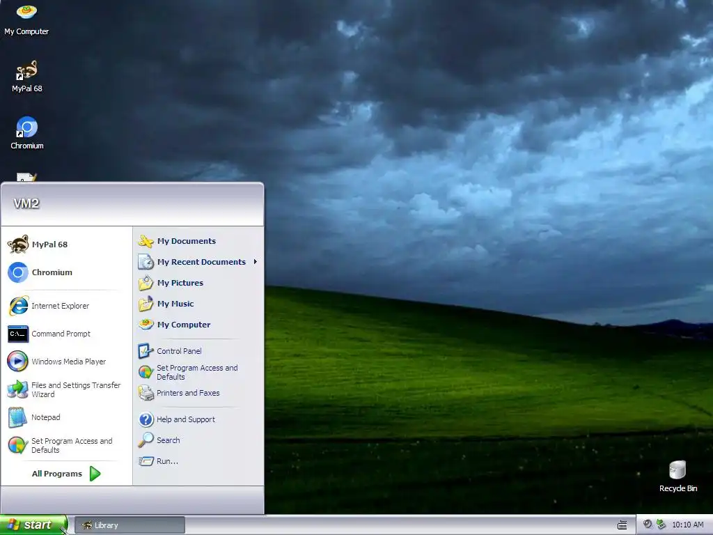Open Files and Settings Transfer Wizard

coord(66,389)
